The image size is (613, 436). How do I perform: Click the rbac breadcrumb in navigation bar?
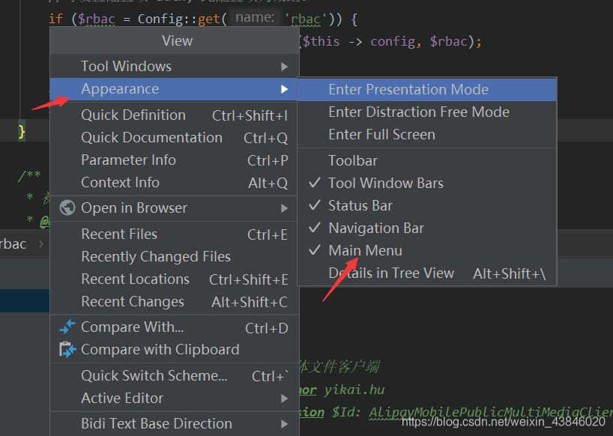click(13, 244)
